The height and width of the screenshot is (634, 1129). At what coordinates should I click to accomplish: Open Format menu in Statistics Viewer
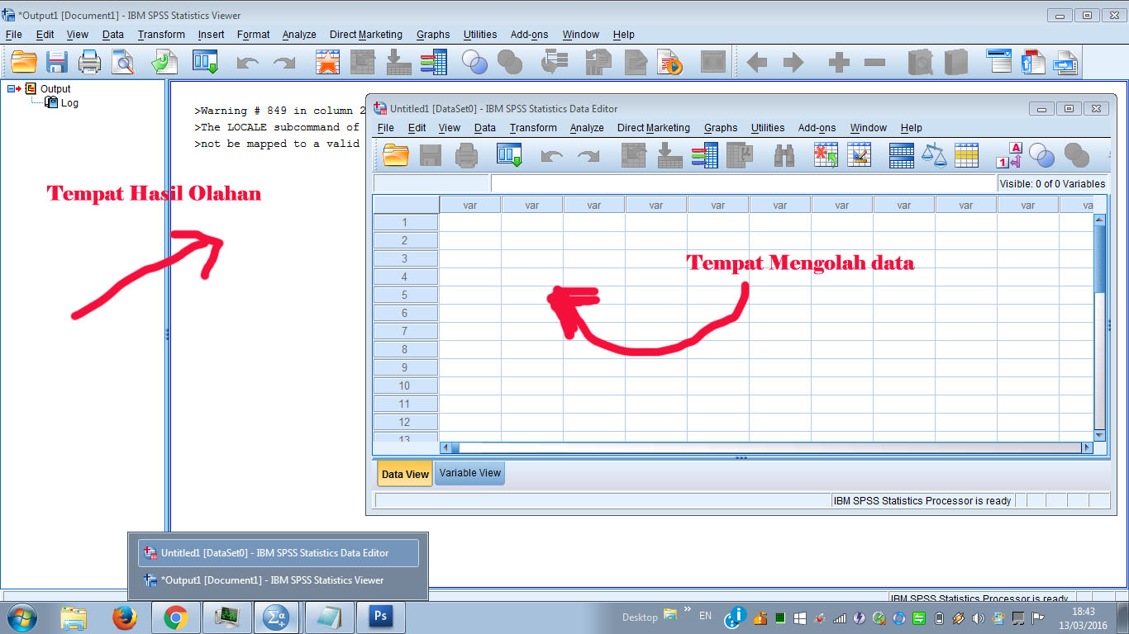tap(253, 35)
